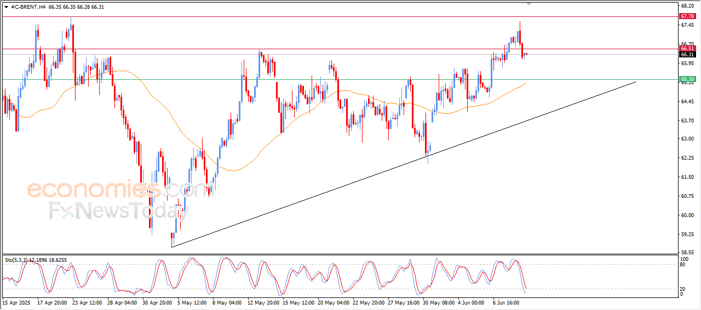The width and height of the screenshot is (701, 310).
Task: Click the 80 level on stochastic scale
Action: pos(683,265)
